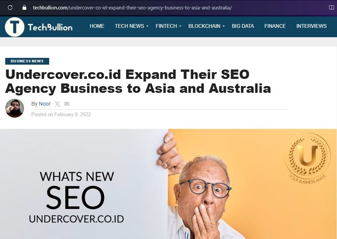Open reader mode via book icon
The image size is (337, 239).
(331, 8)
